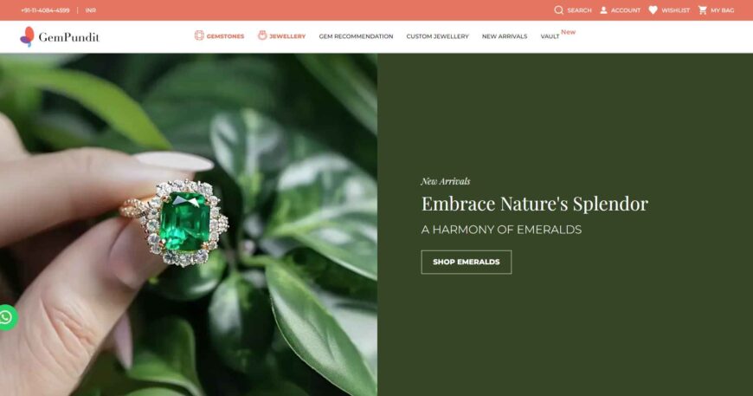Click the My Bag text link

[x=722, y=10]
